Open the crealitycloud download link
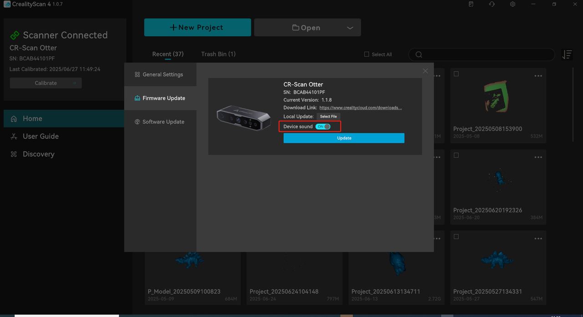Image resolution: width=583 pixels, height=317 pixels. [x=360, y=108]
